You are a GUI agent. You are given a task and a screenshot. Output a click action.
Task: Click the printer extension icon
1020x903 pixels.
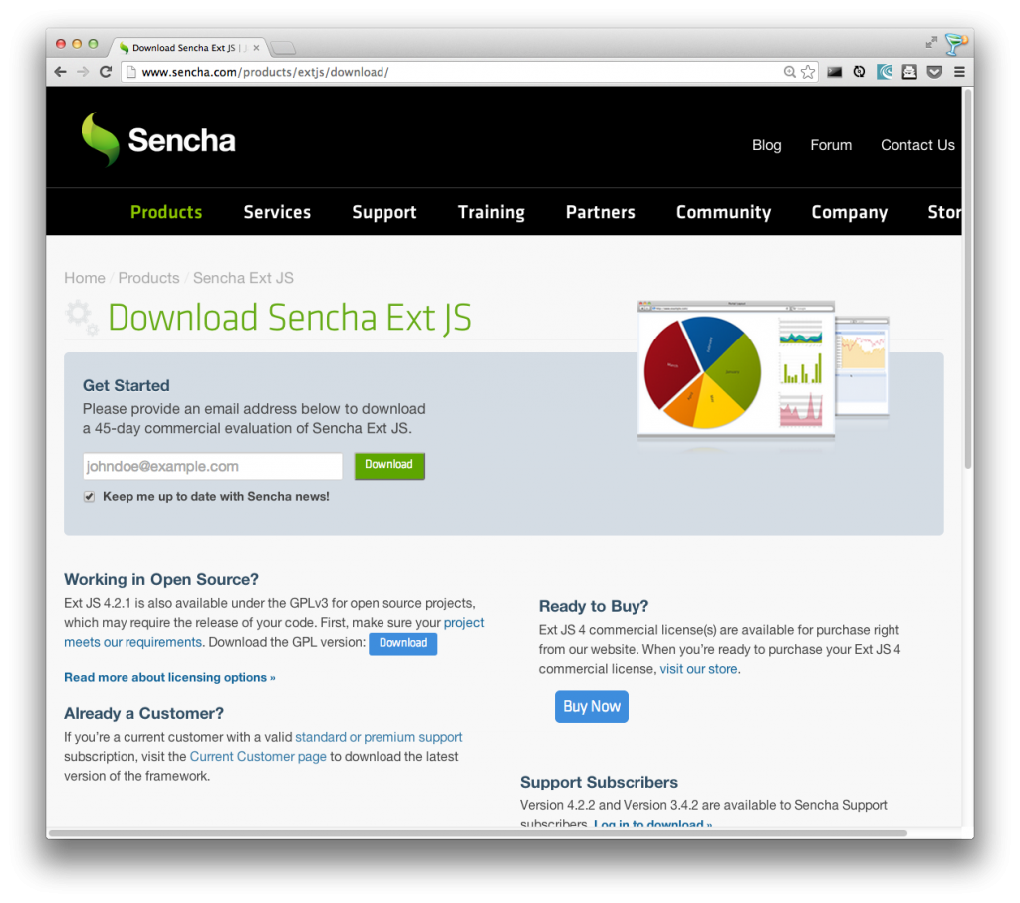pyautogui.click(x=909, y=72)
